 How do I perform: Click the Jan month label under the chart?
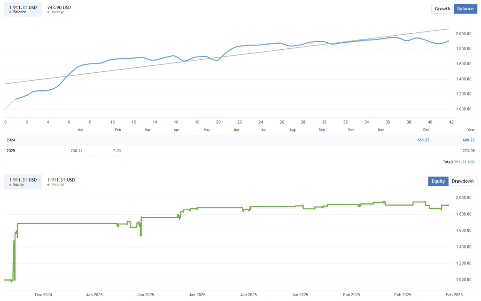click(x=80, y=130)
